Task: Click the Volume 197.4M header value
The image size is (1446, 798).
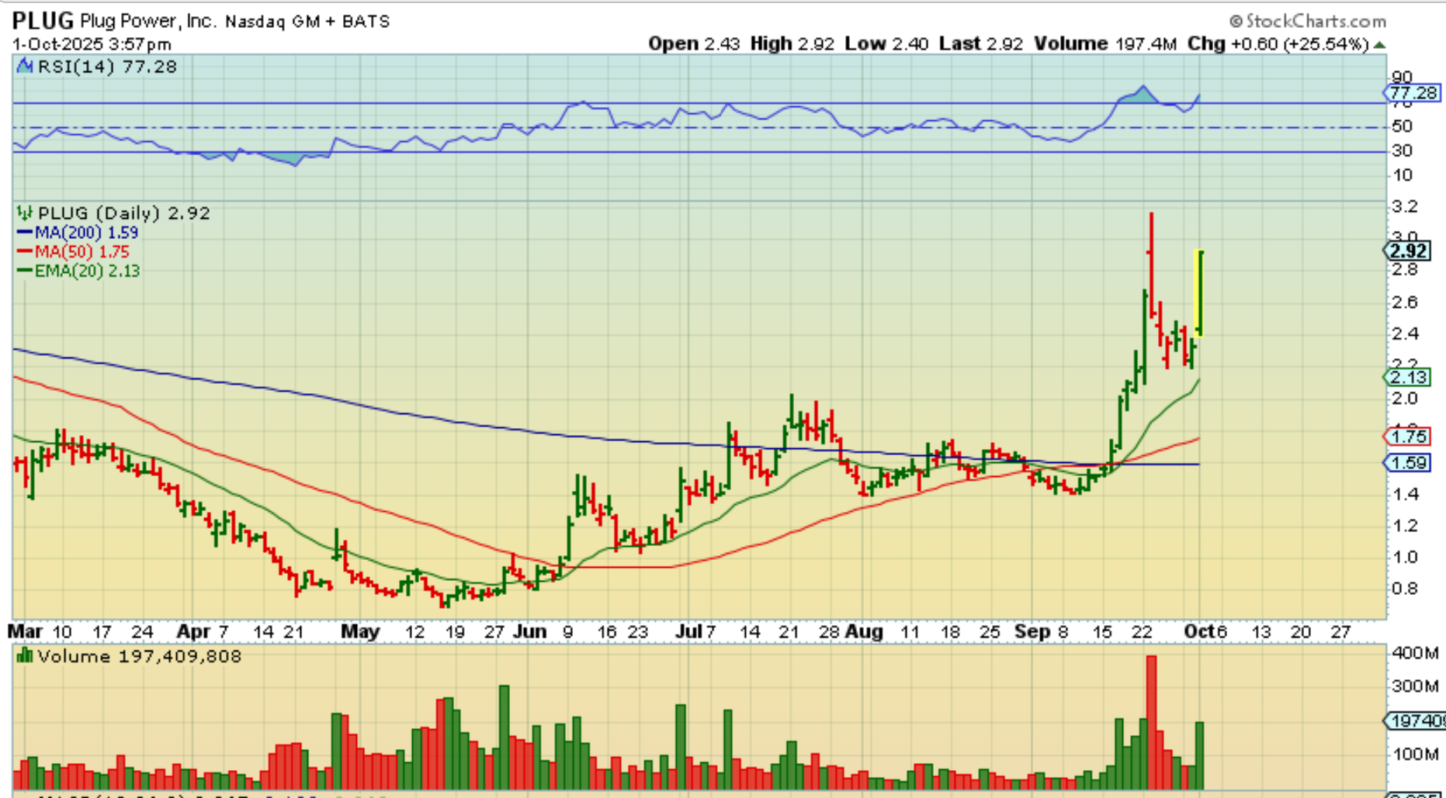Action: pos(1105,44)
